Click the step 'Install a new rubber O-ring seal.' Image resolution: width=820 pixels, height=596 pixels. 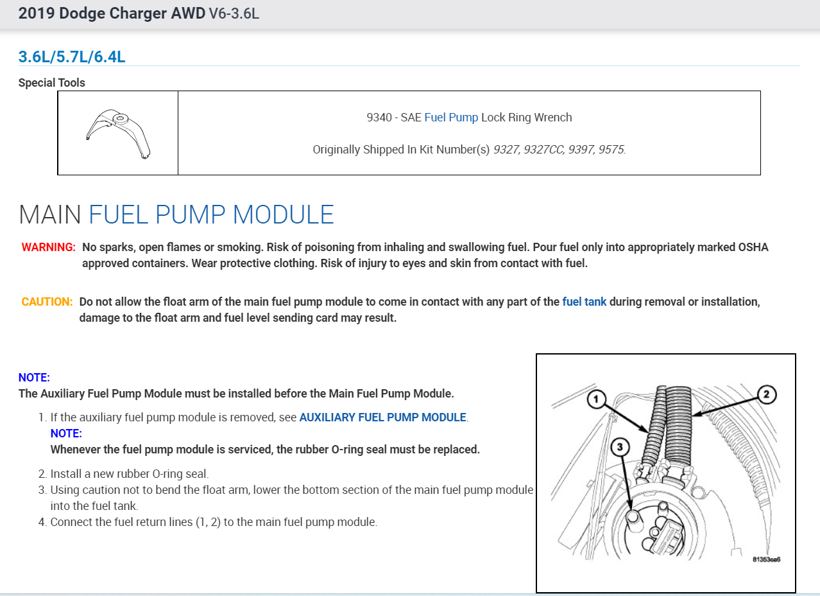click(x=130, y=474)
